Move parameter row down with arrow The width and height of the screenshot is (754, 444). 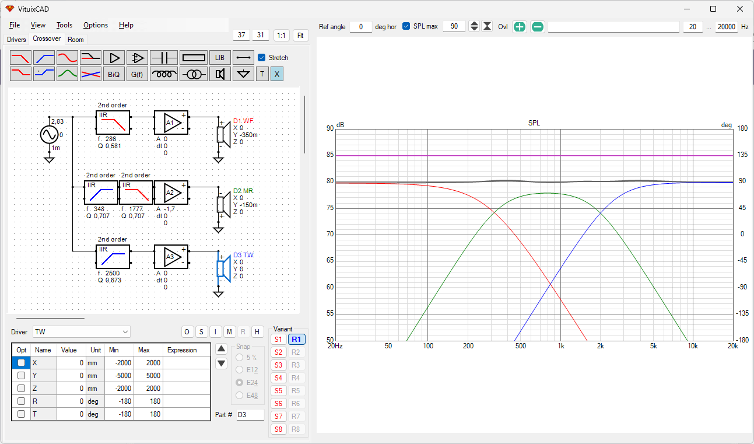point(222,363)
